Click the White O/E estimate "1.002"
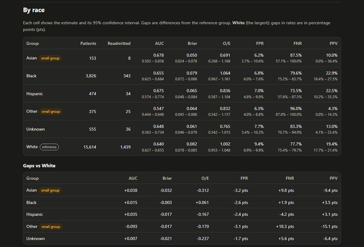364x247 pixels. [x=225, y=144]
